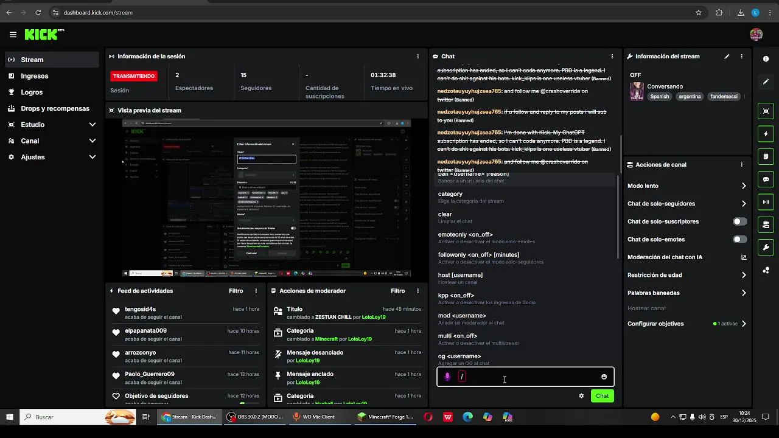The image size is (779, 438).
Task: Go to Drops y recompensas in sidebar
Action: point(52,108)
